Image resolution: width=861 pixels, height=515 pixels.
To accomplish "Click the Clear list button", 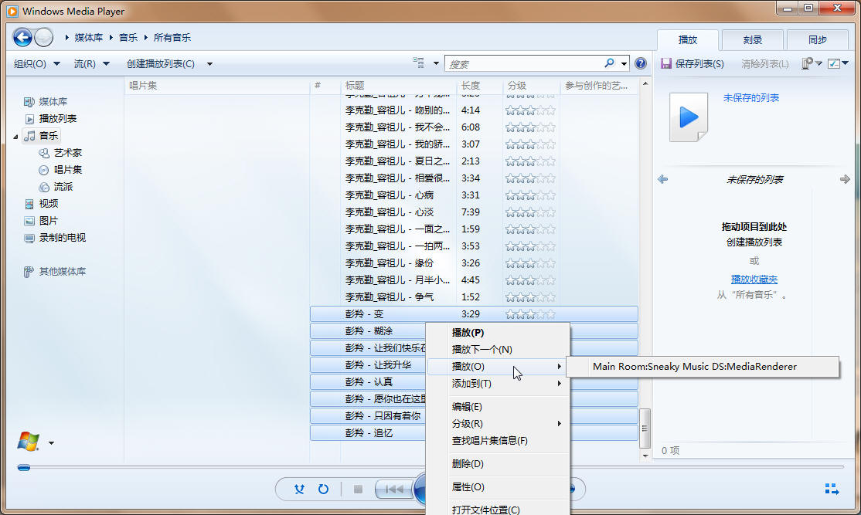I will (x=765, y=63).
